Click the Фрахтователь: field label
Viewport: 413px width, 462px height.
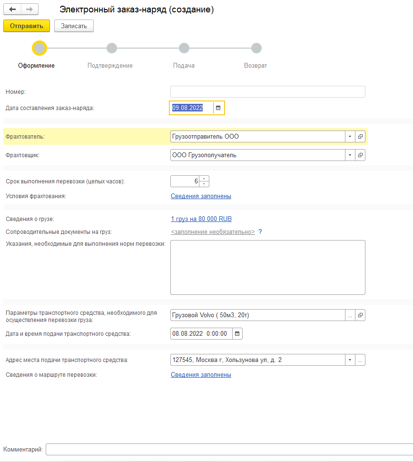(x=25, y=137)
